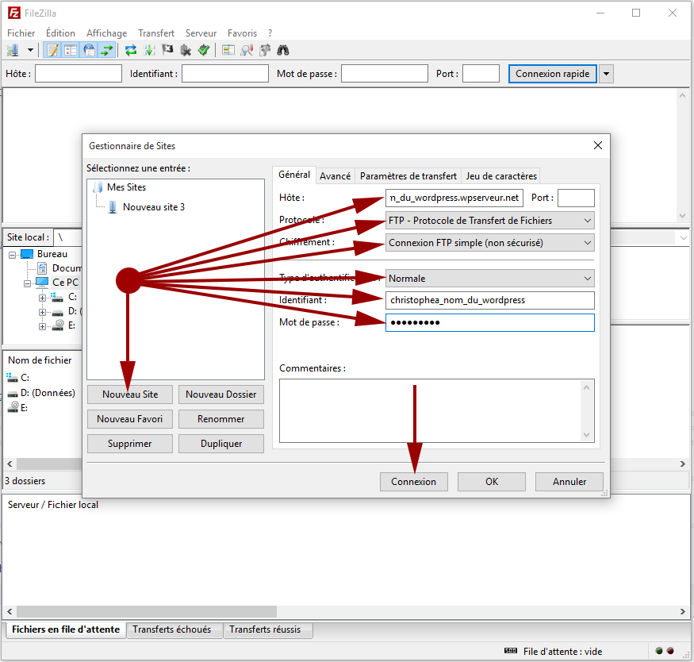This screenshot has height=662, width=694.
Task: Click Mot de passe field in dialog
Action: pos(490,322)
